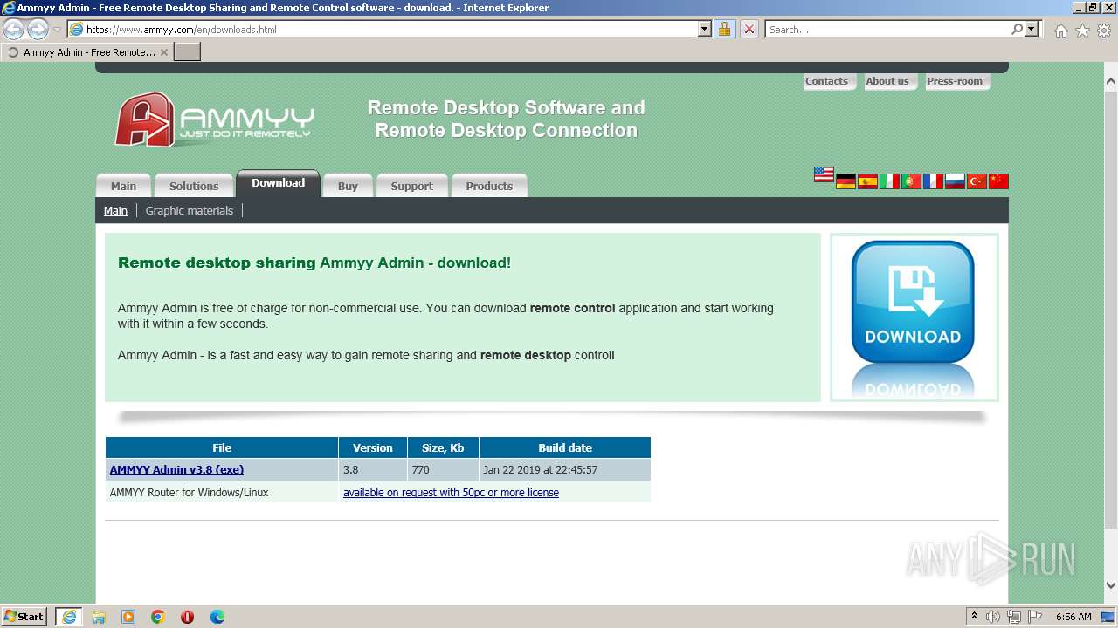Click the network tray icon
The height and width of the screenshot is (628, 1118).
pos(1014,617)
